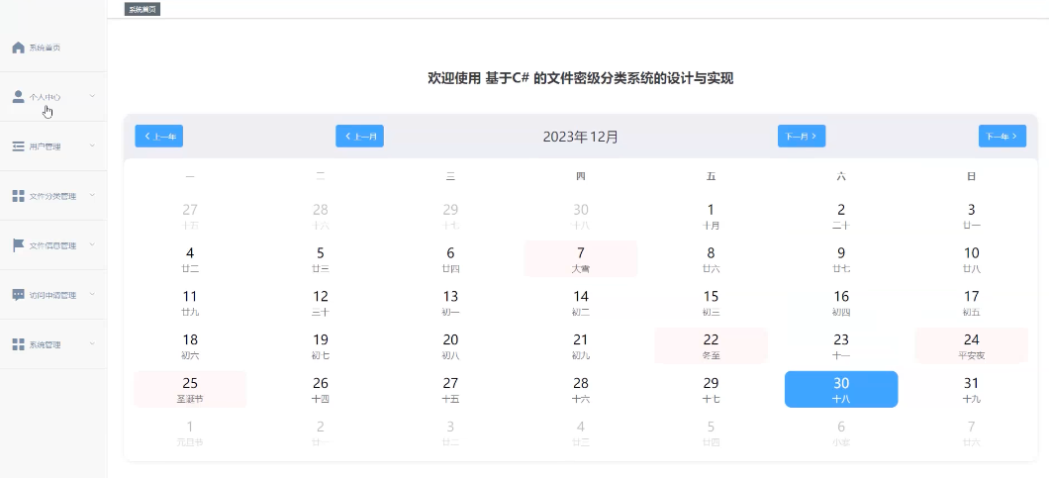This screenshot has width=1049, height=478.
Task: Select December 15 初三
Action: coord(711,302)
